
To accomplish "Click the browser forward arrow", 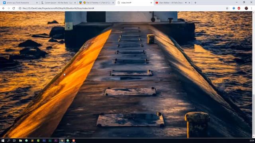I will [8, 8].
